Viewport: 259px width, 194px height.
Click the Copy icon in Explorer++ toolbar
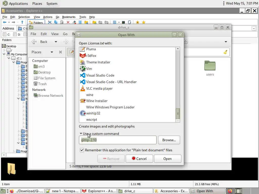tap(56, 22)
